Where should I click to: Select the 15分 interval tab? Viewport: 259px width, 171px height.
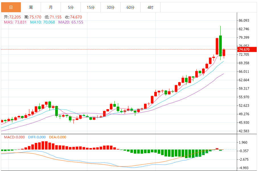click(x=91, y=7)
